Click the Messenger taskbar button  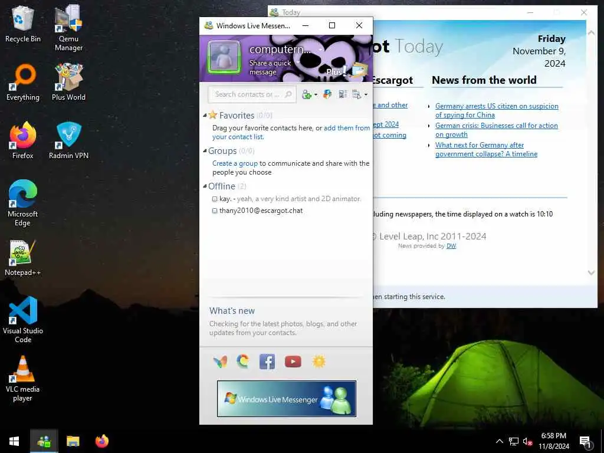point(44,441)
